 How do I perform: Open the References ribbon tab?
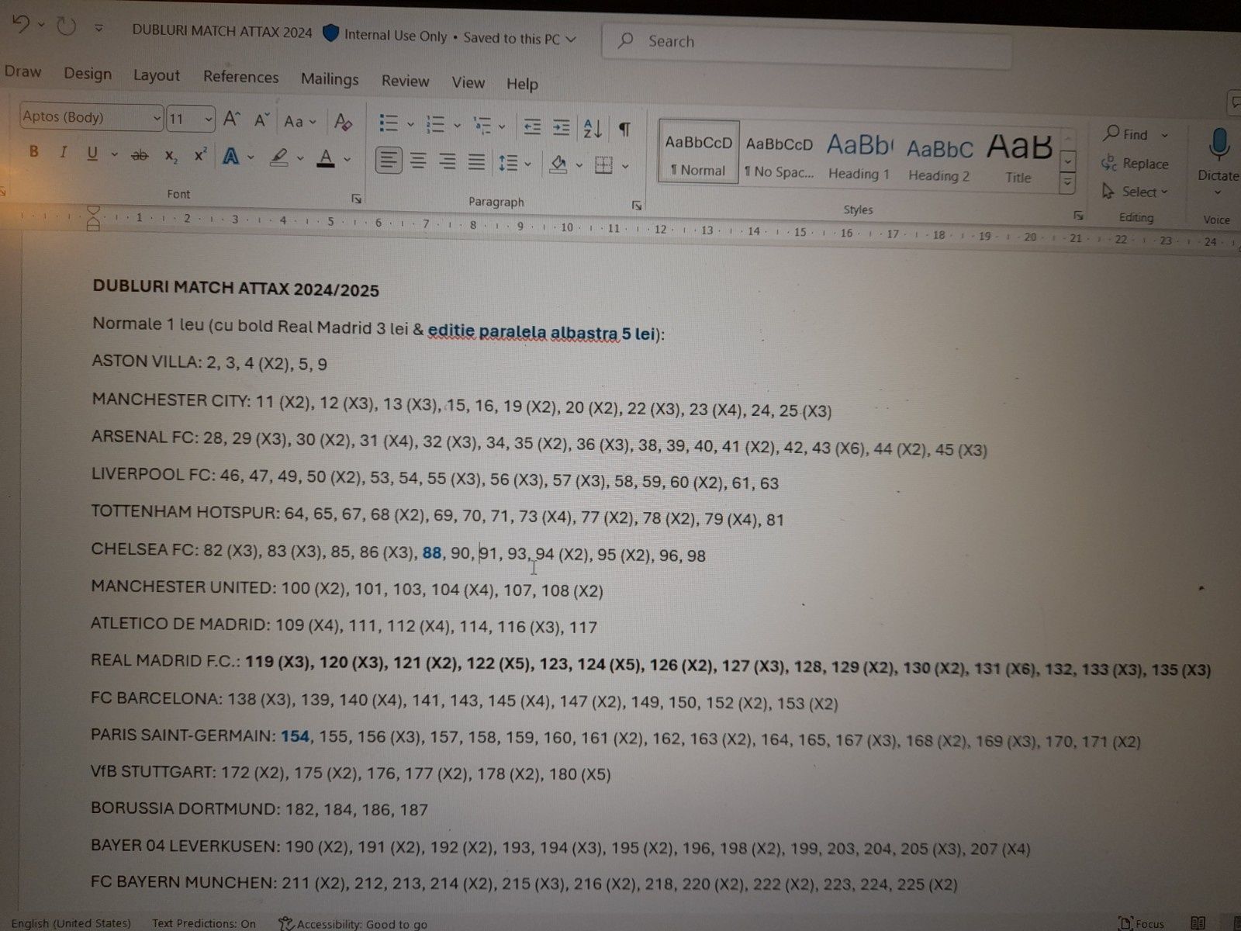tap(240, 77)
